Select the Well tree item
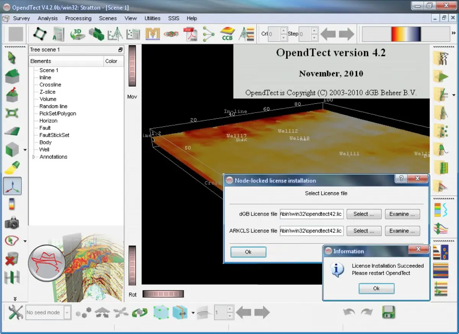The height and width of the screenshot is (334, 459). click(44, 149)
